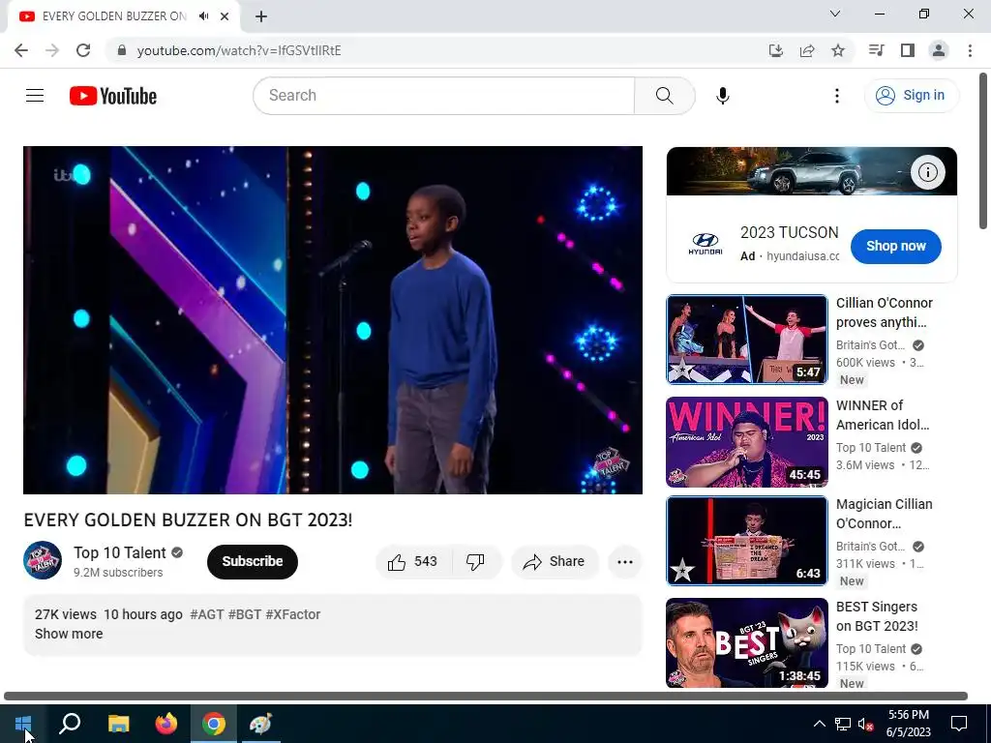Focus the YouTube Search field
The width and height of the screenshot is (991, 743).
(443, 96)
